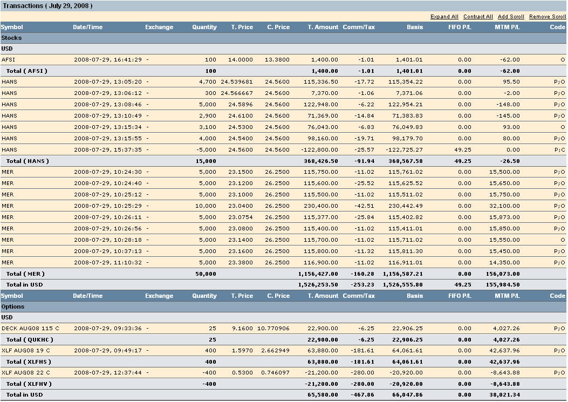Select the Total ( XLFHS ) row label
Image resolution: width=568 pixels, height=402 pixels.
[x=29, y=362]
